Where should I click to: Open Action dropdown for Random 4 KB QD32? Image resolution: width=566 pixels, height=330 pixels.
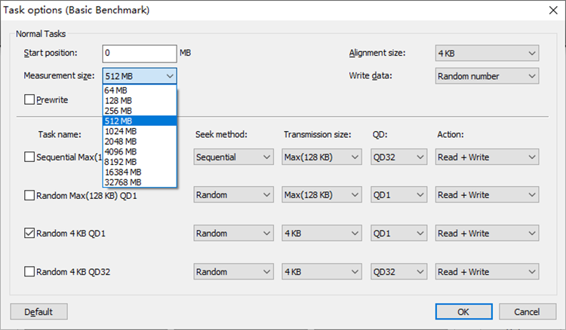(487, 272)
